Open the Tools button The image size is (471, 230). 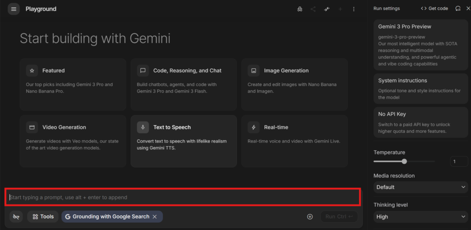click(43, 217)
